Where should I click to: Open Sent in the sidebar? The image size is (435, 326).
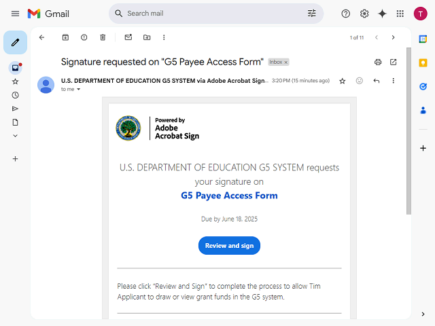pyautogui.click(x=15, y=109)
